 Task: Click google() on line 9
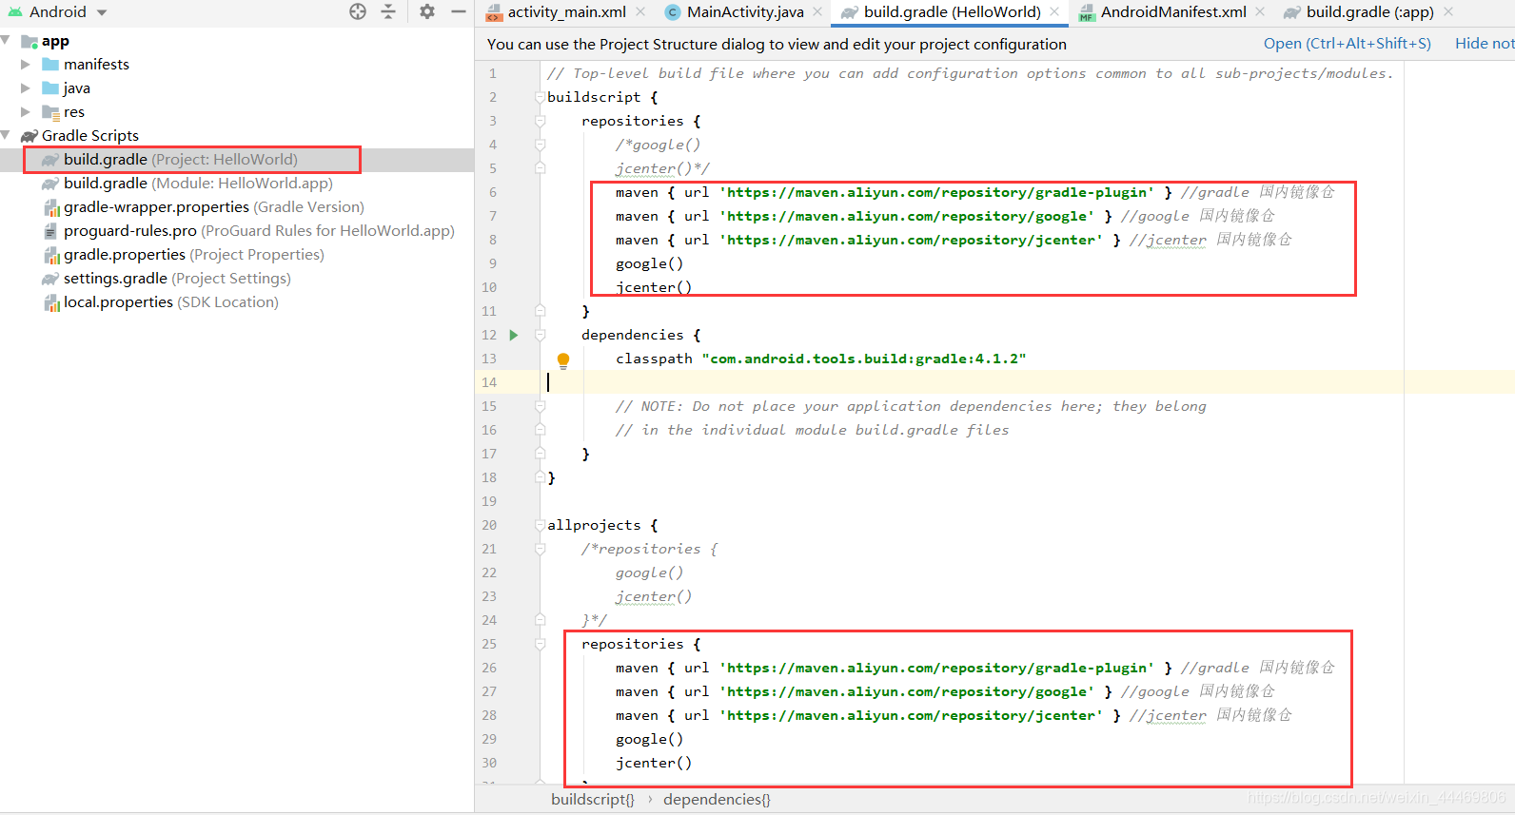click(650, 263)
